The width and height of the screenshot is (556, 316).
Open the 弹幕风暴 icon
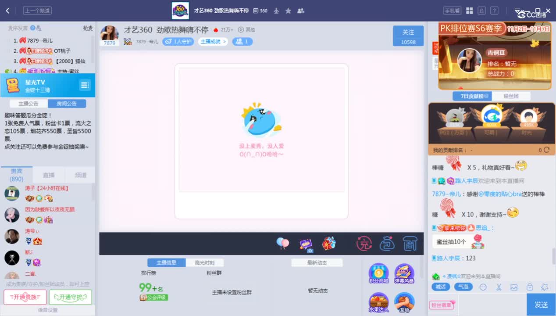tap(404, 273)
